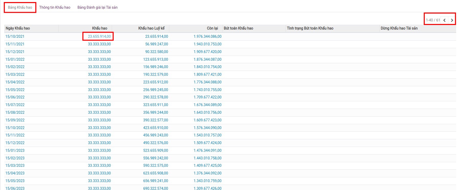Screen dimensions: 460x190
Task: Go to previous page of depreciation records
Action: click(x=444, y=20)
